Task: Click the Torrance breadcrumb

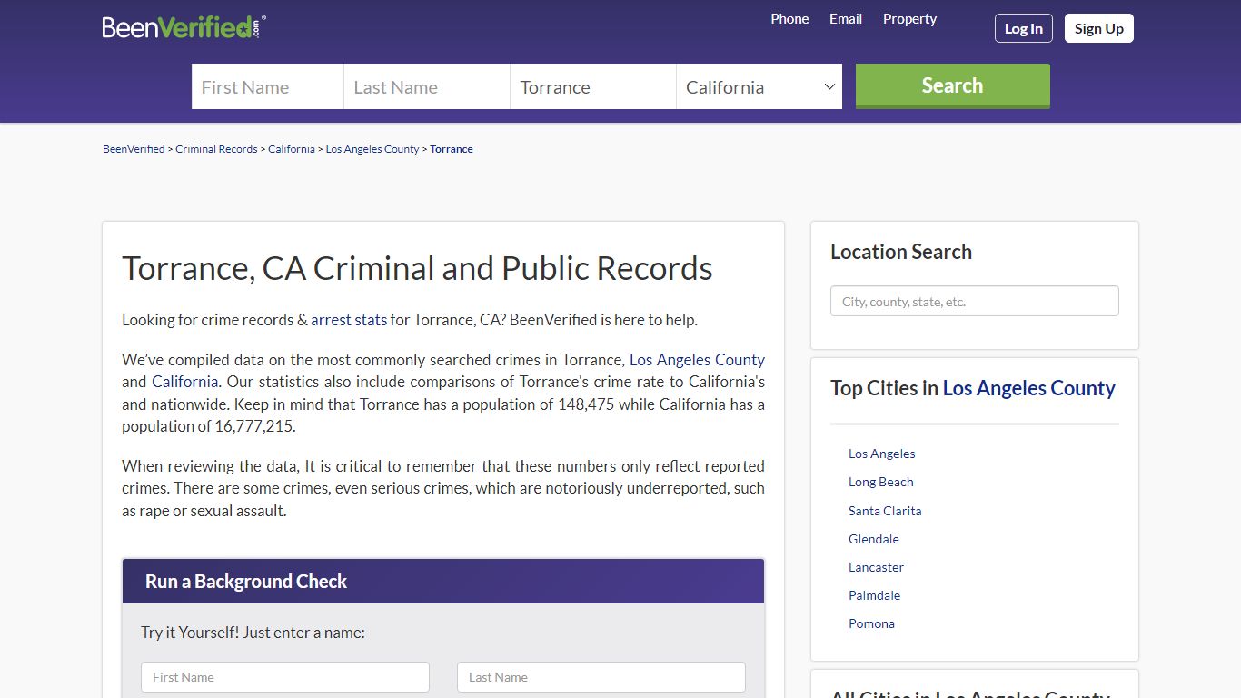Action: coord(452,149)
